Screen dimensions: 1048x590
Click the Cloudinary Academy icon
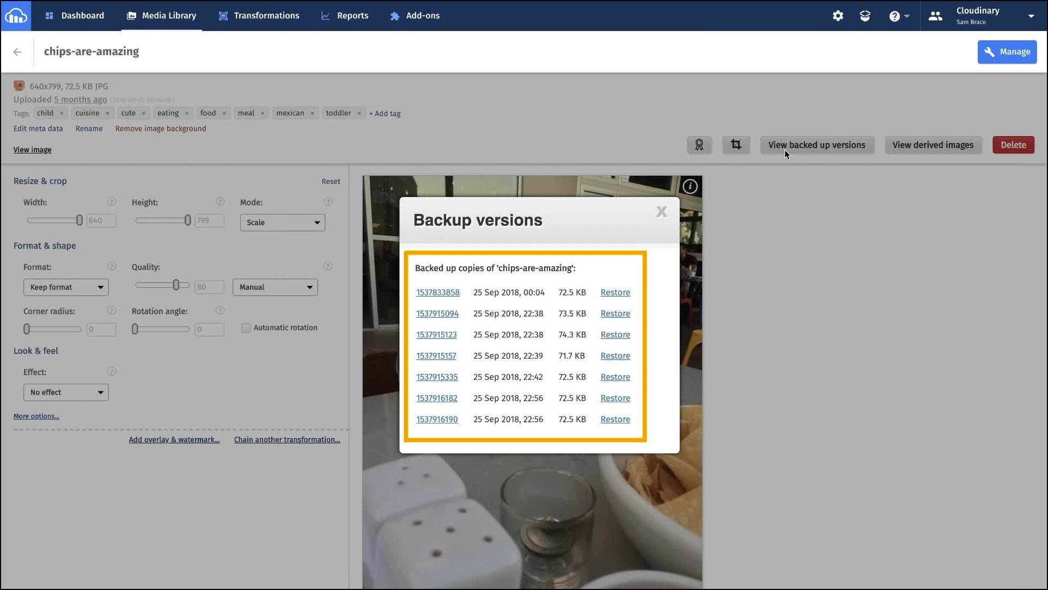click(865, 16)
